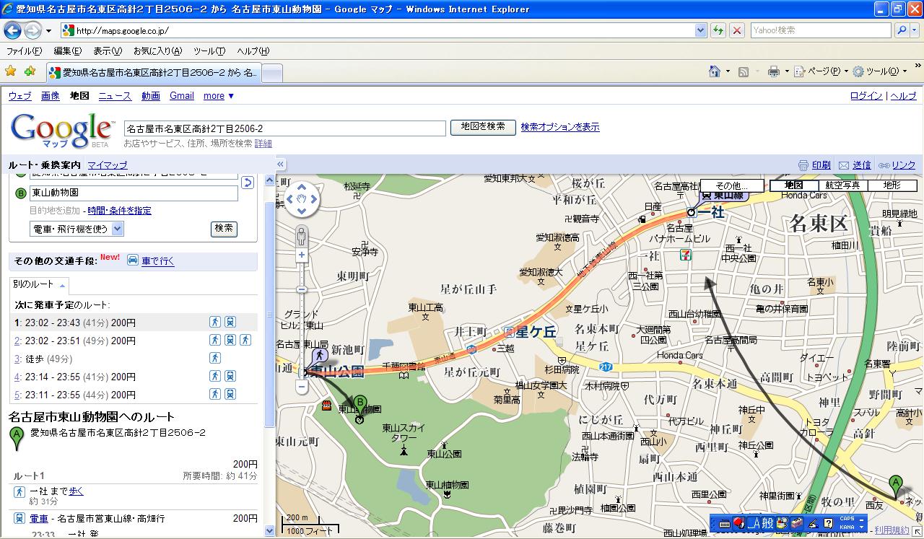Click the 送信 send link
The image size is (924, 539).
tap(862, 165)
